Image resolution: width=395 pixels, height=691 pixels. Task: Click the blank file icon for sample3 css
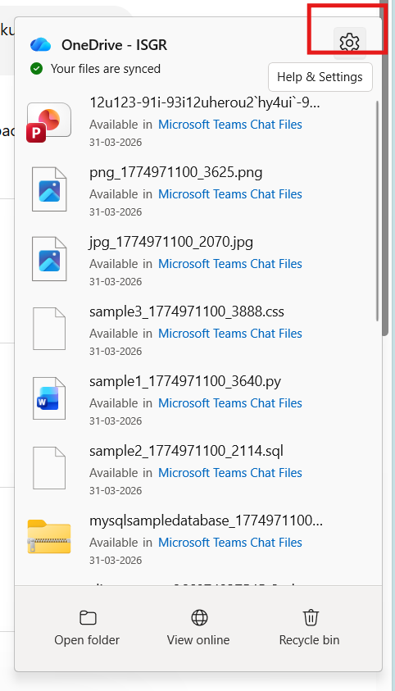pyautogui.click(x=49, y=329)
